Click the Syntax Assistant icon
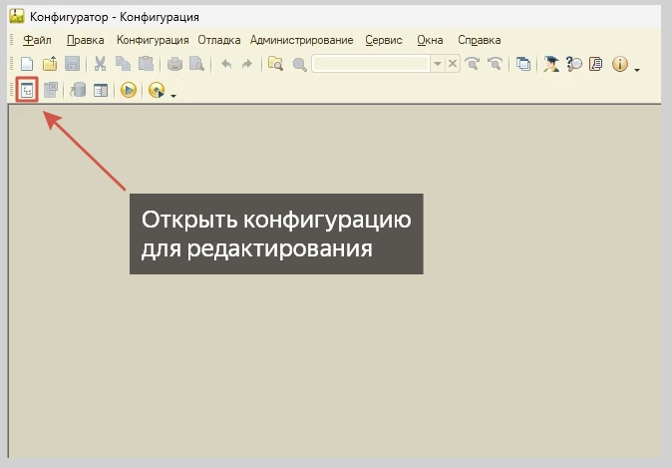Screen dimensions: 672x468 tap(550, 64)
